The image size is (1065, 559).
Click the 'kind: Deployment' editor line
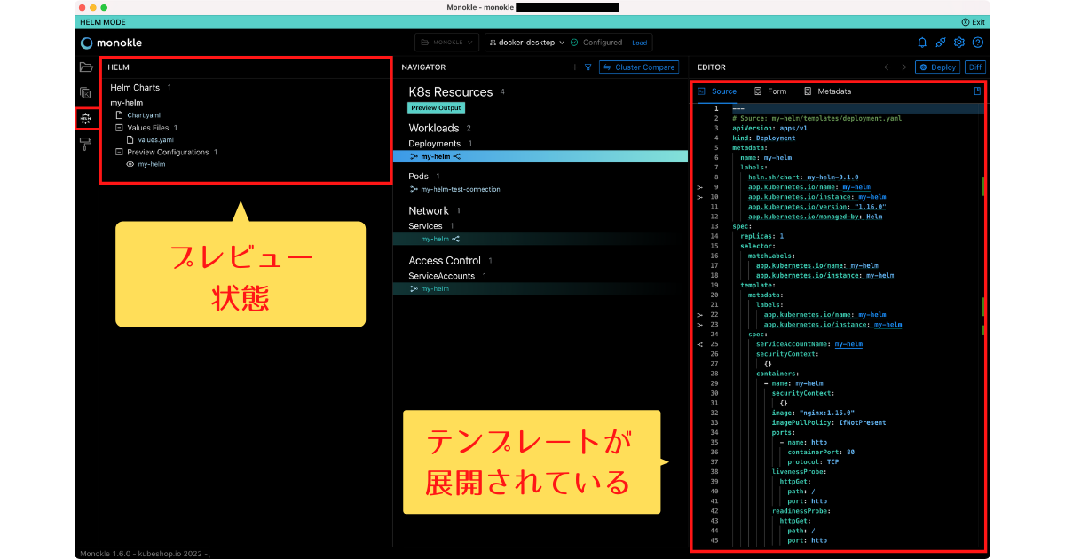(764, 138)
